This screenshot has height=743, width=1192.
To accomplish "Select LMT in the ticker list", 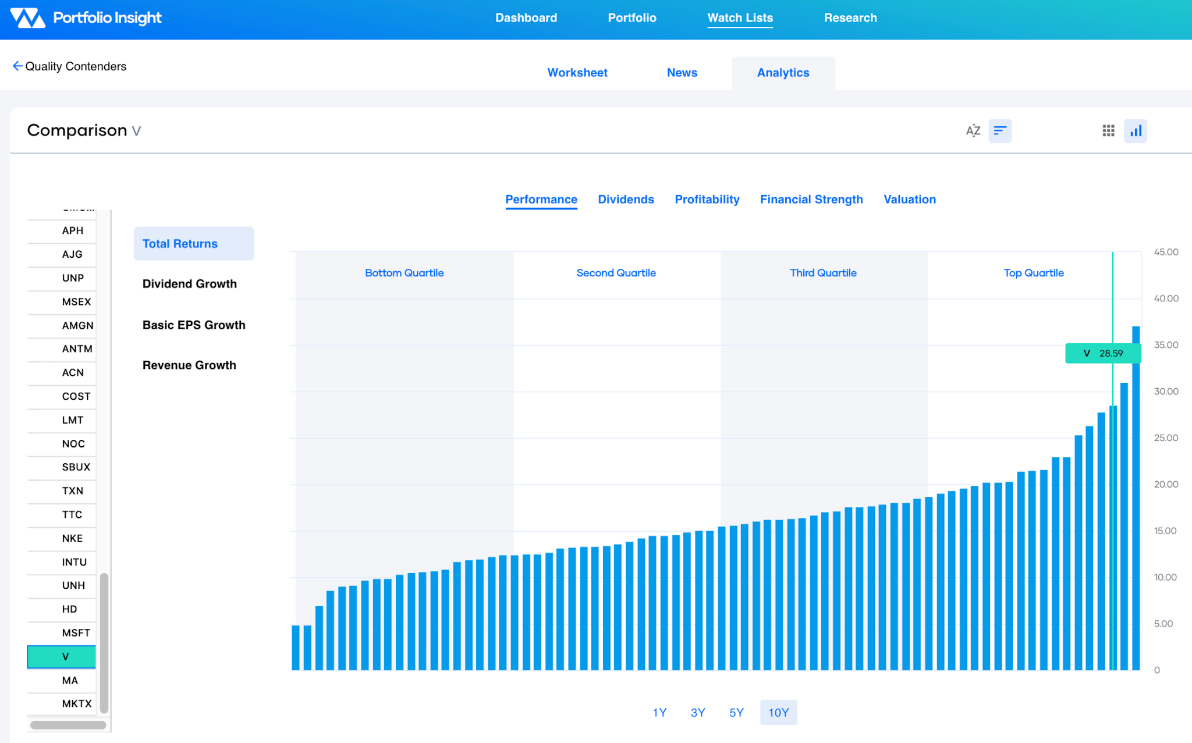I will coord(62,420).
